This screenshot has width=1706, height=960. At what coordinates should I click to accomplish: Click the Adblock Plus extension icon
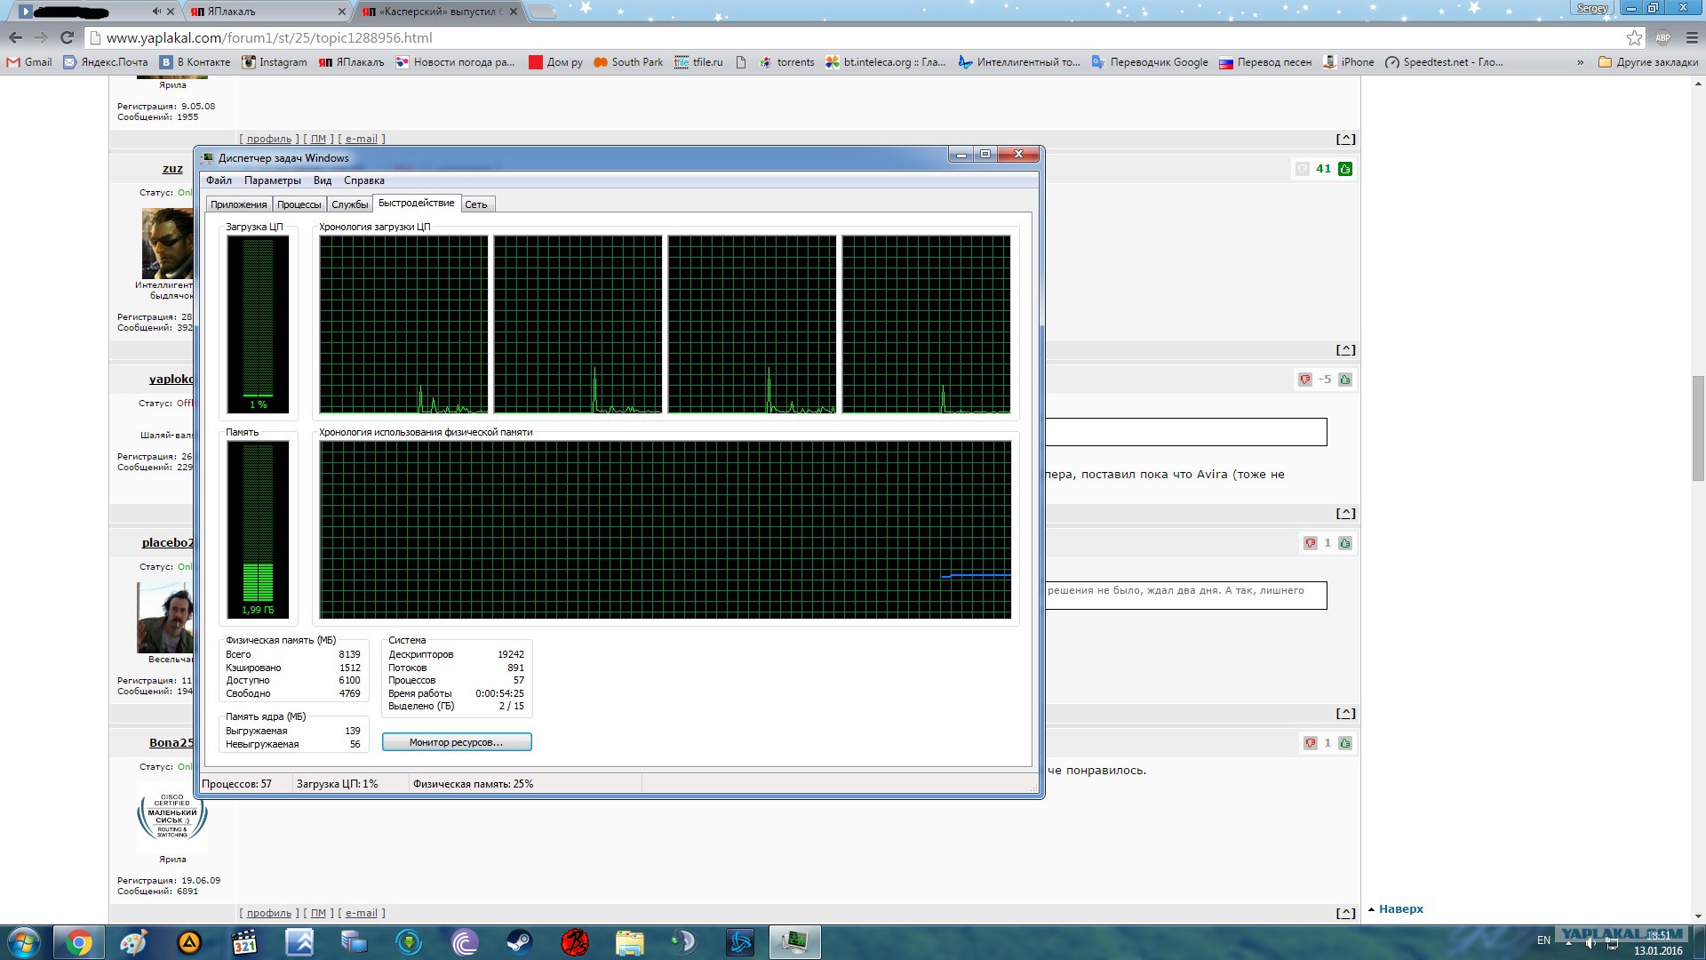1662,37
